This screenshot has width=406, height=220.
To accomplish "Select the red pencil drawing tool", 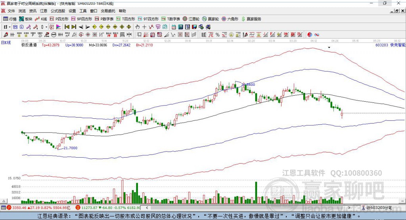I will [x=6, y=35].
